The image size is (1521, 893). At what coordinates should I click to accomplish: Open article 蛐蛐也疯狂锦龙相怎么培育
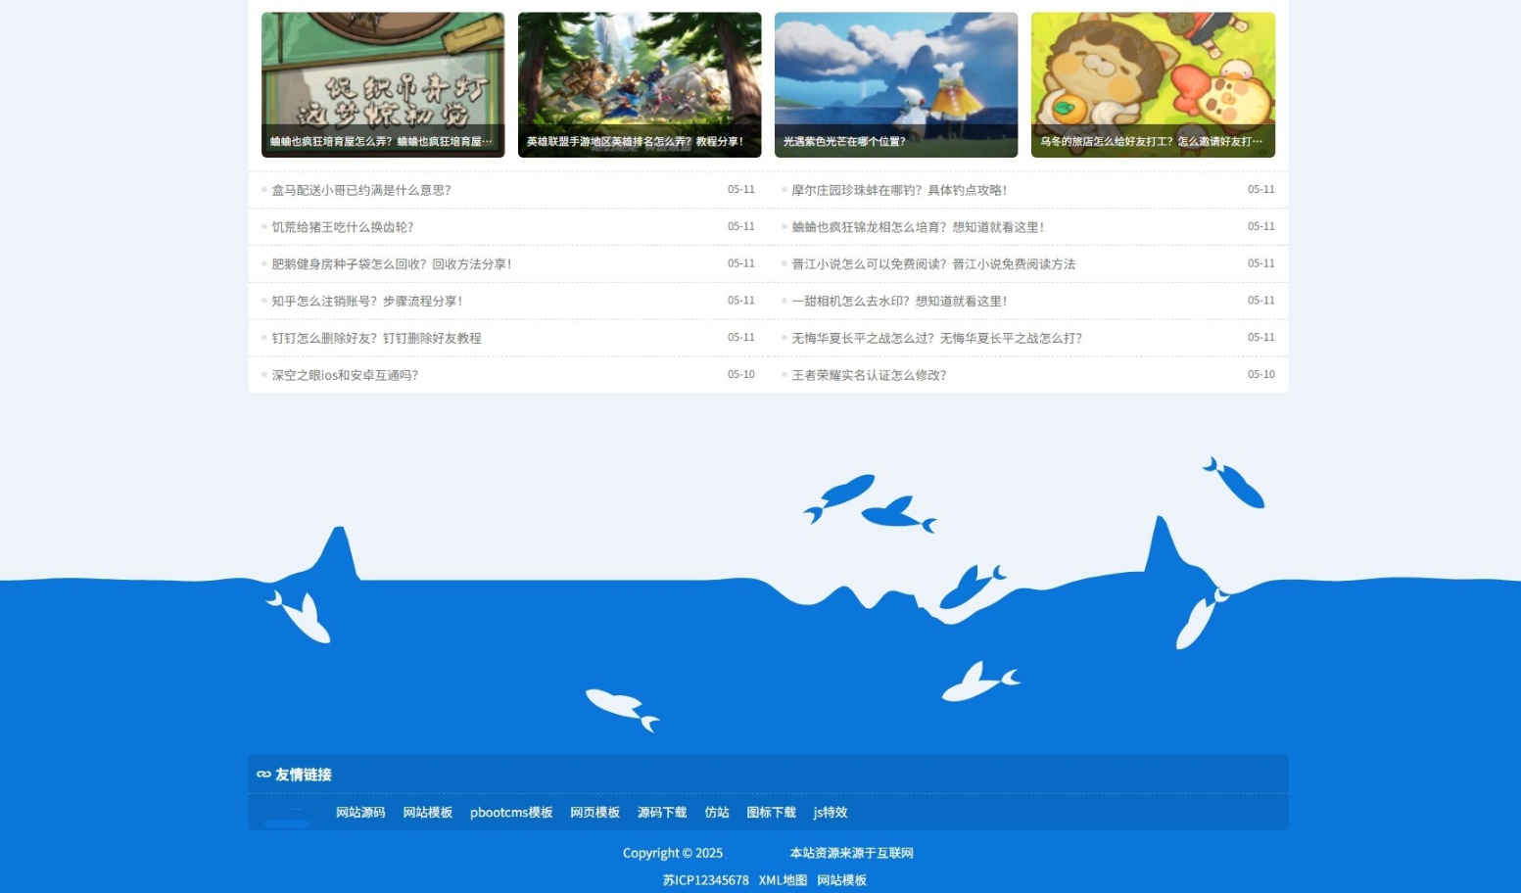tap(918, 227)
